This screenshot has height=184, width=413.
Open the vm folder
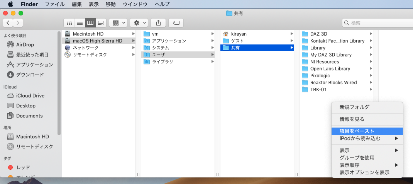click(x=178, y=34)
